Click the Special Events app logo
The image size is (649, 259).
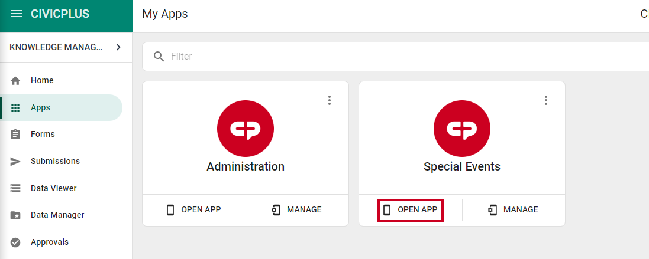pyautogui.click(x=462, y=128)
